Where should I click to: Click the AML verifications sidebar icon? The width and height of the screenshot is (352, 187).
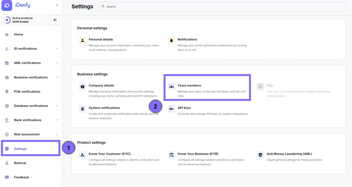[x=7, y=63]
